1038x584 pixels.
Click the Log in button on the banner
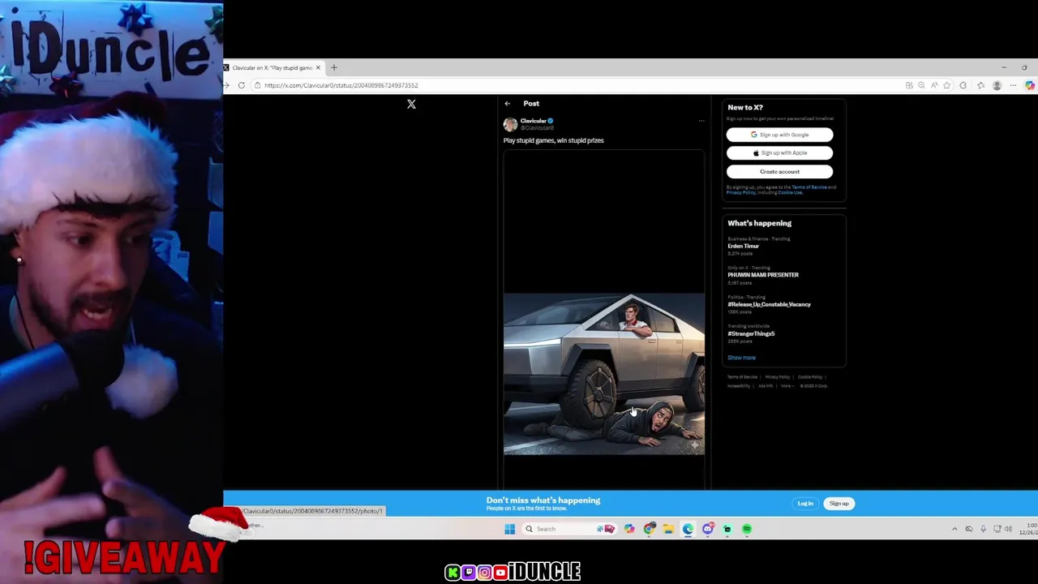tap(805, 504)
